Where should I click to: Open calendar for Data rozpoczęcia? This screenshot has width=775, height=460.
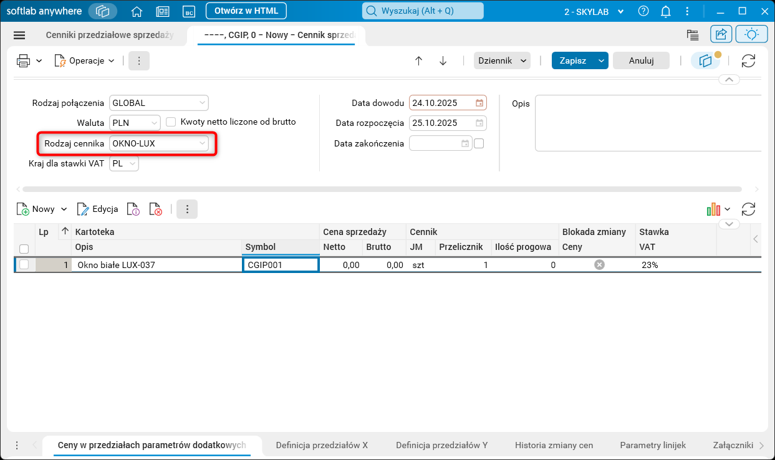pyautogui.click(x=479, y=123)
